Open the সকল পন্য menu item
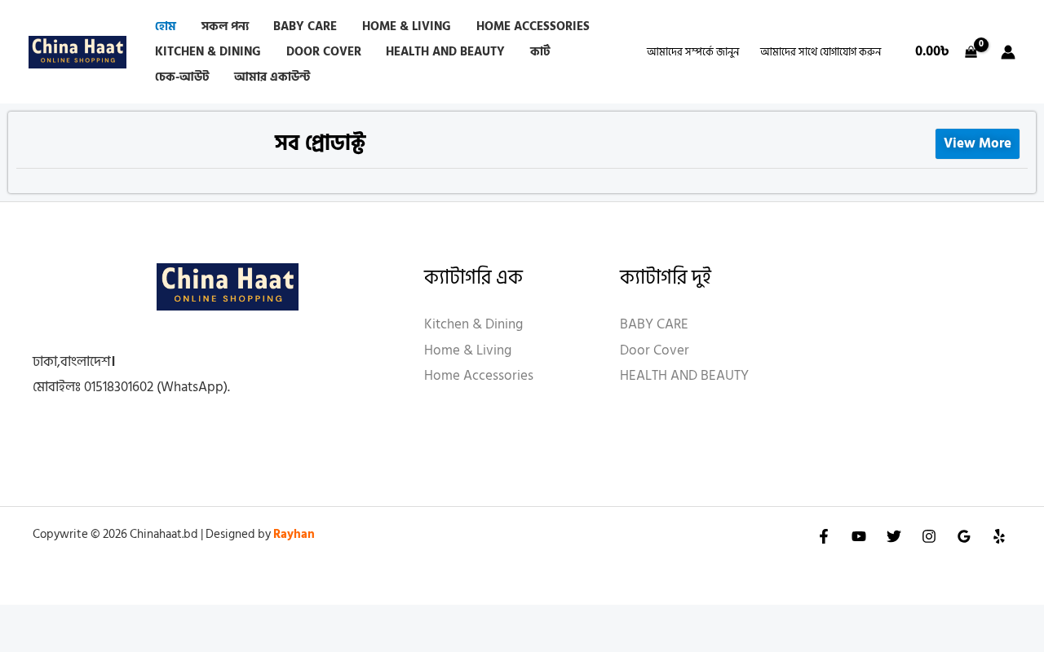1044x652 pixels. [224, 27]
